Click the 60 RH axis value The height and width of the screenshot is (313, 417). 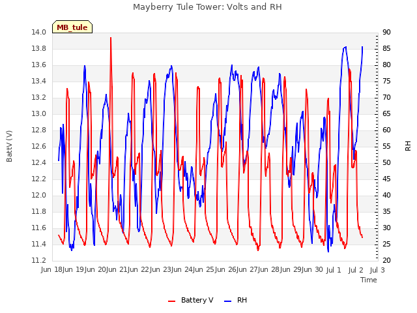click(386, 130)
